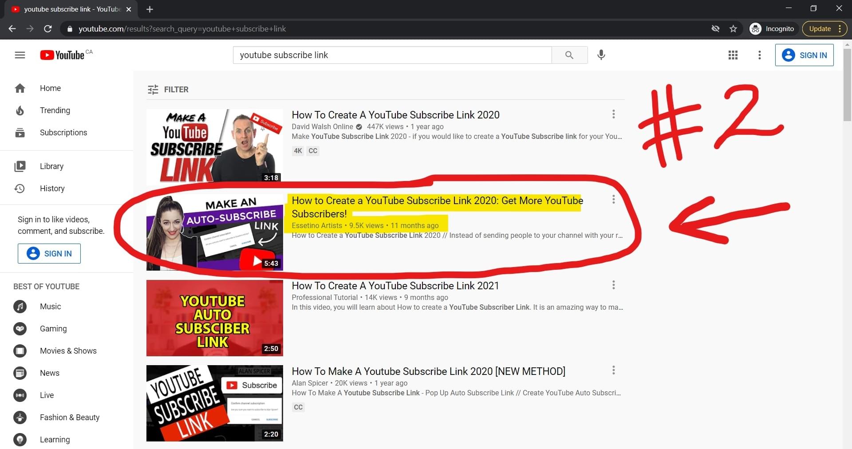Open the Google apps grid
This screenshot has height=449, width=852.
[733, 55]
